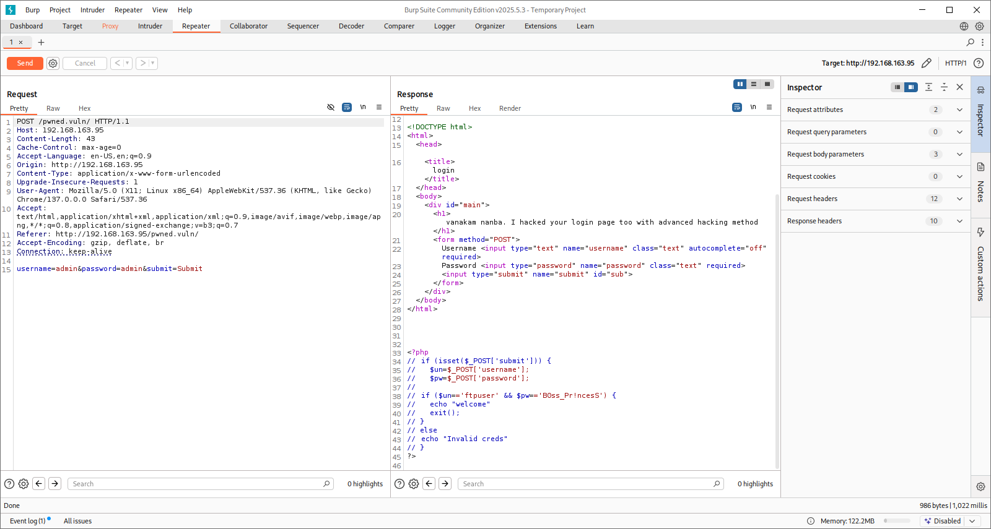991x529 pixels.
Task: Close the Inspector panel
Action: [x=959, y=87]
